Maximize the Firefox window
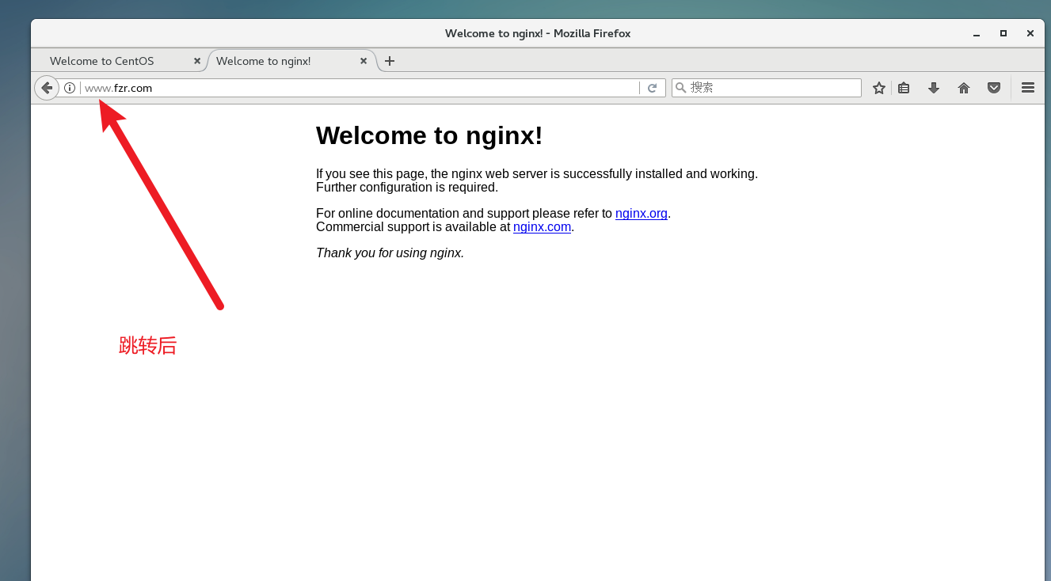1051x581 pixels. [1003, 33]
